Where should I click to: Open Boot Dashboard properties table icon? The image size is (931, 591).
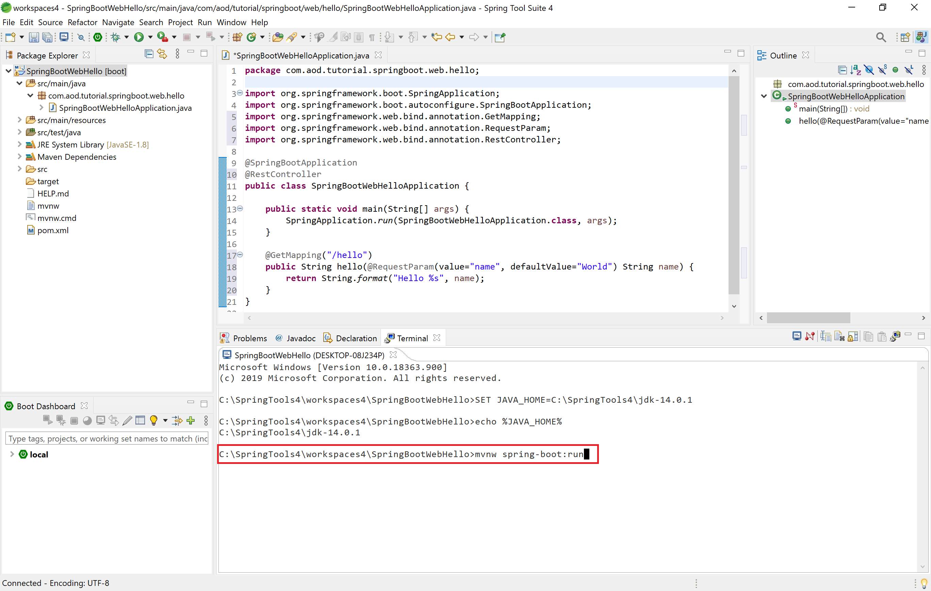tap(140, 420)
